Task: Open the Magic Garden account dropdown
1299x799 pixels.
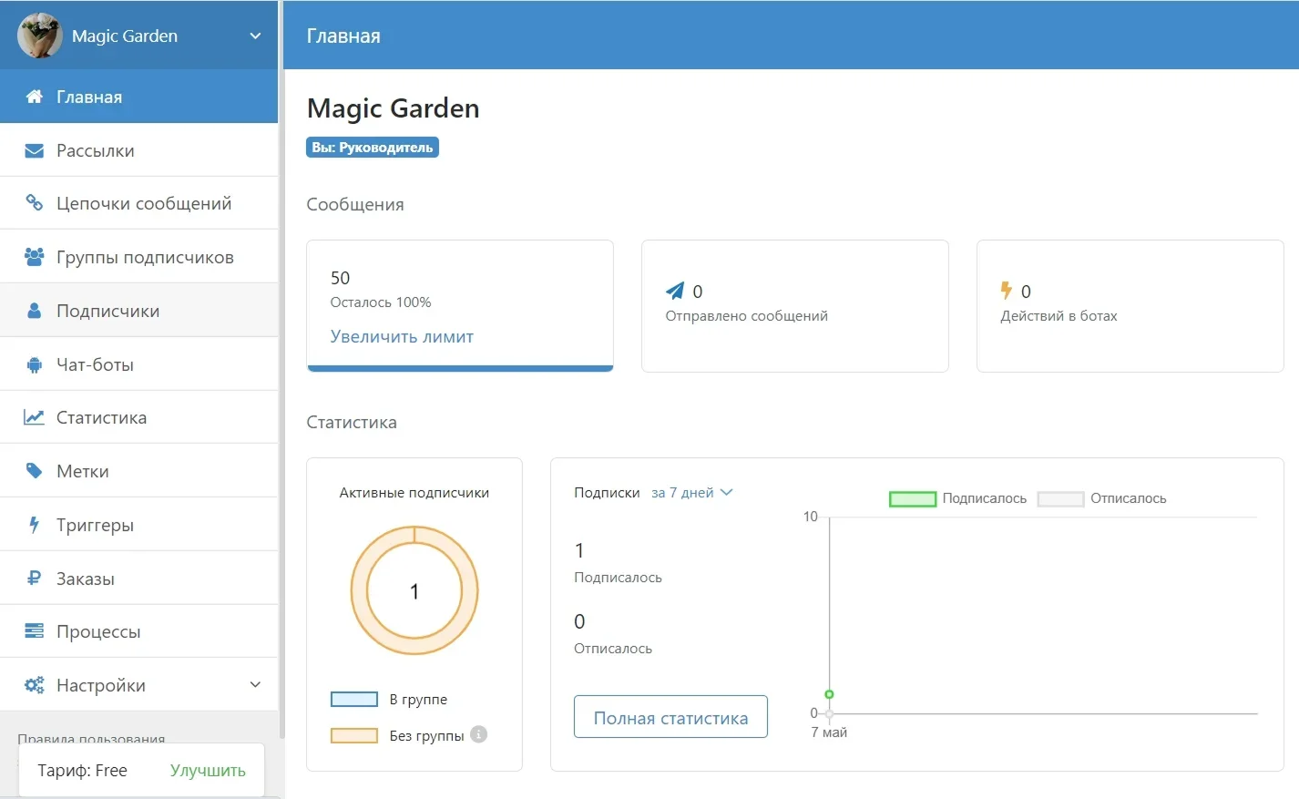Action: pos(255,36)
